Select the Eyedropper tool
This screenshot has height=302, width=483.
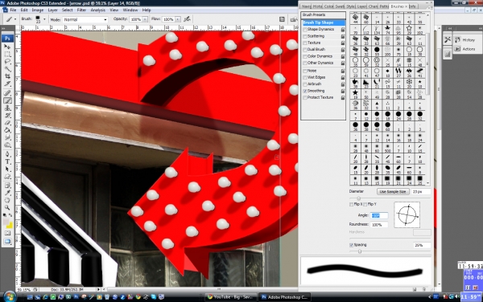[x=7, y=193]
